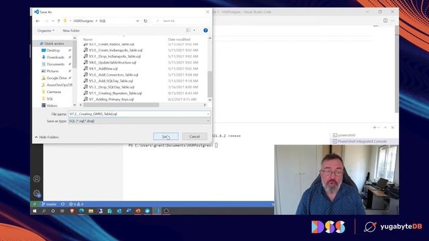Create a New folder

71,31
